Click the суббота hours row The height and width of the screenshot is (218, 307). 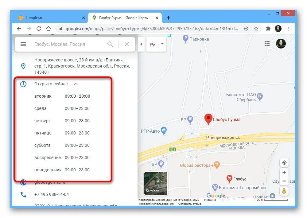[x=62, y=145]
